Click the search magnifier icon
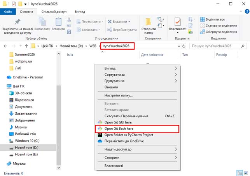Screen dimensions: 250x176 243,46
